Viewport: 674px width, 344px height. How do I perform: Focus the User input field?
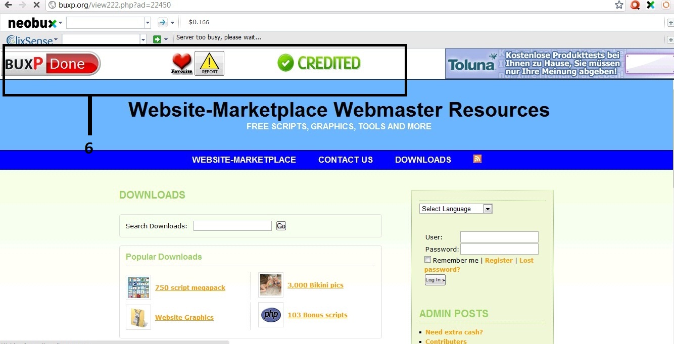pos(499,237)
